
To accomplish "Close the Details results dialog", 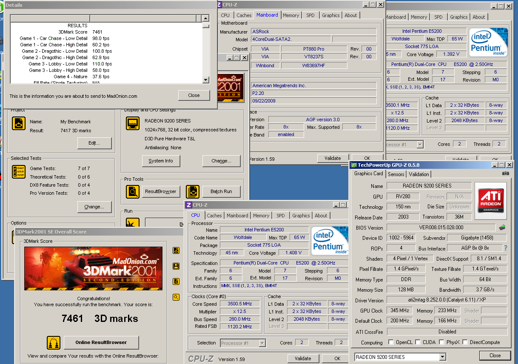I will [194, 95].
